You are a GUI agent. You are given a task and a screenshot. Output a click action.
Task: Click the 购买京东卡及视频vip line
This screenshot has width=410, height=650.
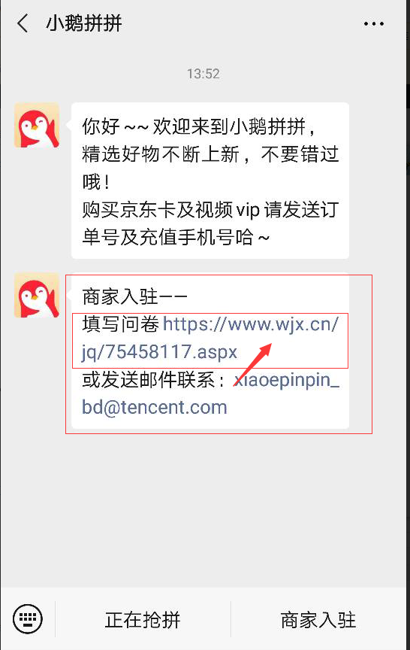click(210, 210)
